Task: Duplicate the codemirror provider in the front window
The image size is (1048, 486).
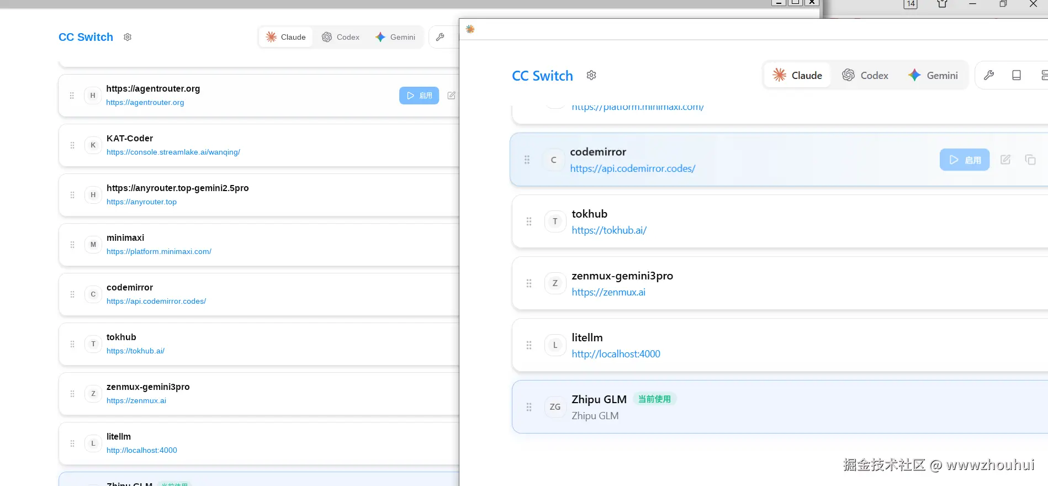Action: 1030,160
